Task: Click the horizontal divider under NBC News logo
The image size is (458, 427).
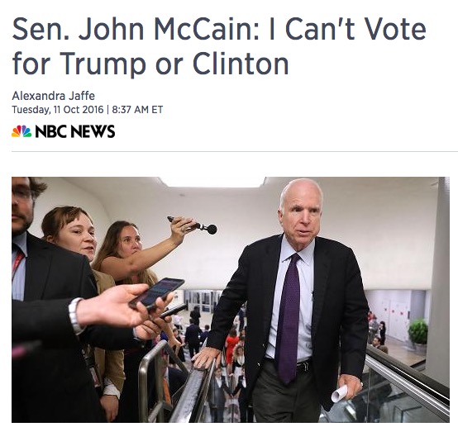Action: click(x=235, y=151)
